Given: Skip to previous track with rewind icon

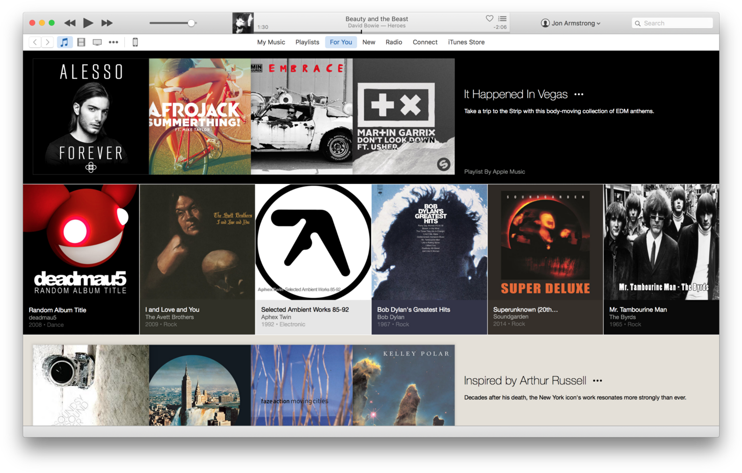Looking at the screenshot, I should [70, 23].
